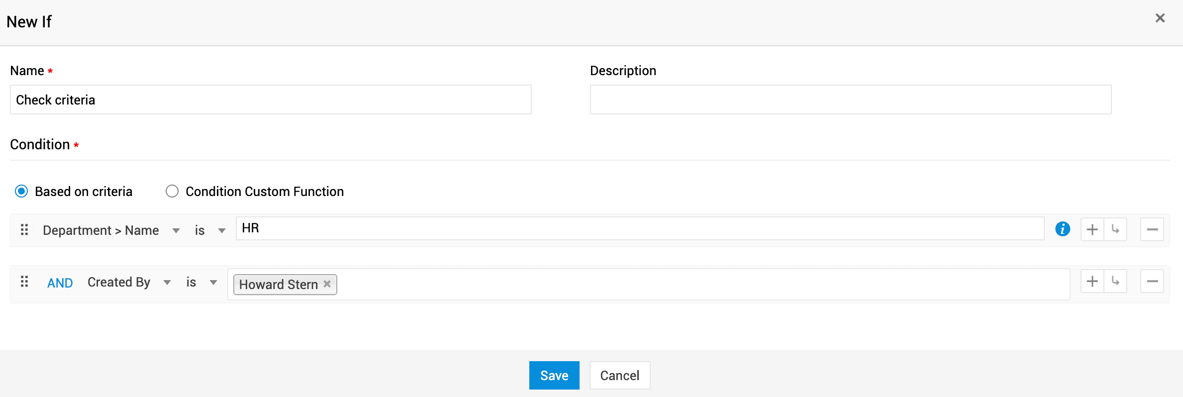Screen dimensions: 1183x397
Task: Grab drag handle of Department row
Action: click(24, 230)
